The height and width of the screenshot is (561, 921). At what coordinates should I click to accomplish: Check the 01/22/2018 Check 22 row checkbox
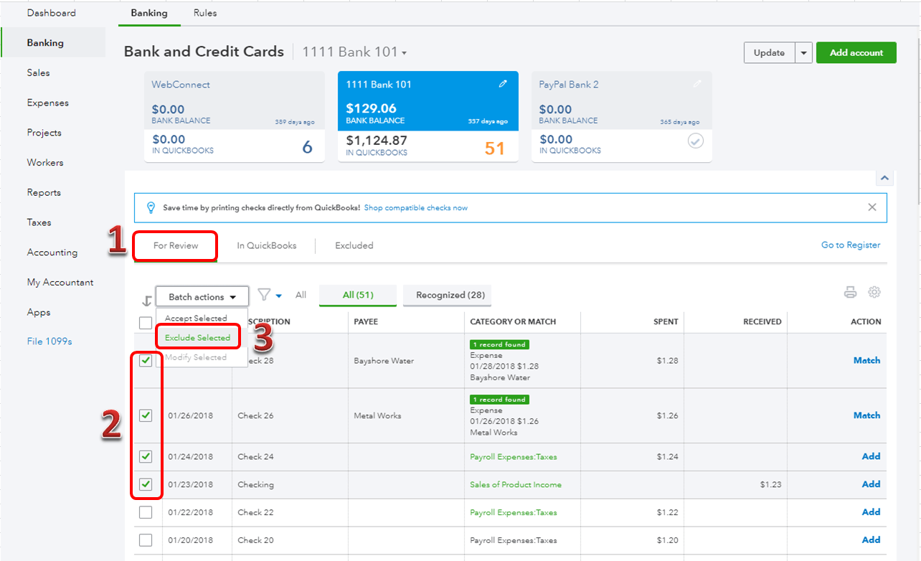pyautogui.click(x=146, y=511)
